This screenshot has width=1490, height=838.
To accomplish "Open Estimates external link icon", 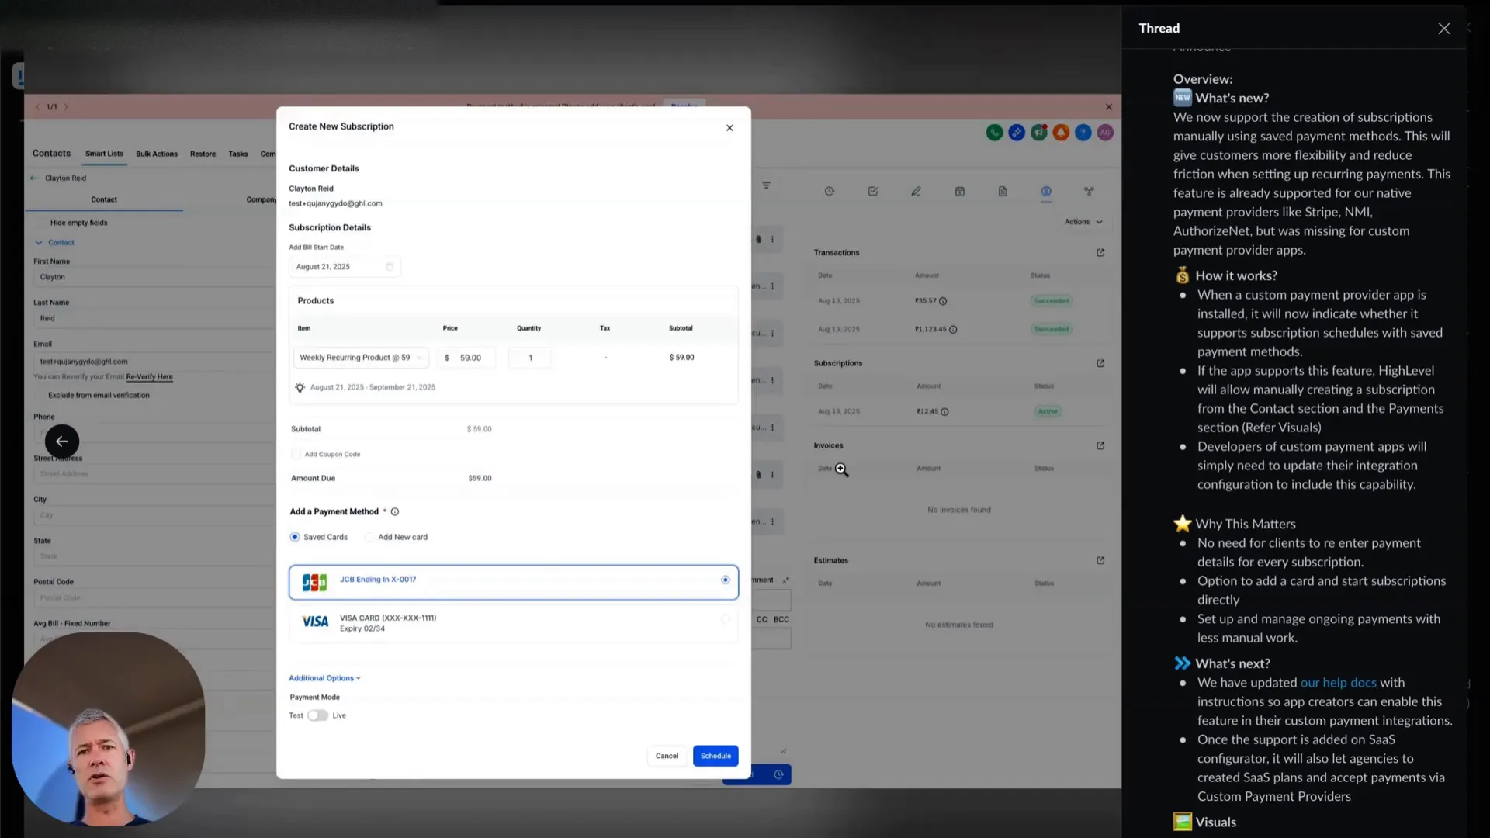I will pos(1100,561).
